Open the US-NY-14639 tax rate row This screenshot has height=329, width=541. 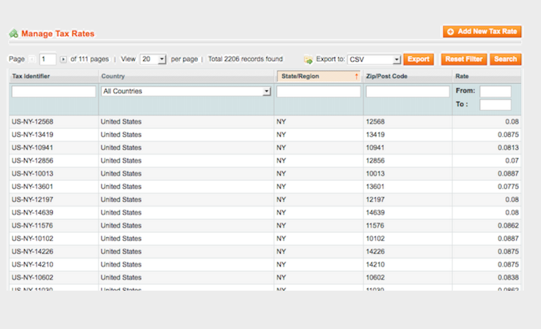click(265, 213)
